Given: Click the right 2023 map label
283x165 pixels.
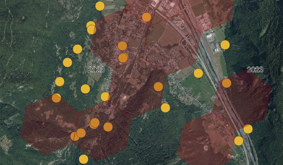Looking at the screenshot, I should coord(255,69).
